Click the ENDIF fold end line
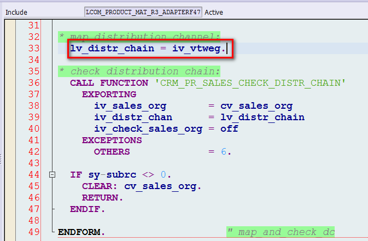368x241 pixels. click(87, 209)
